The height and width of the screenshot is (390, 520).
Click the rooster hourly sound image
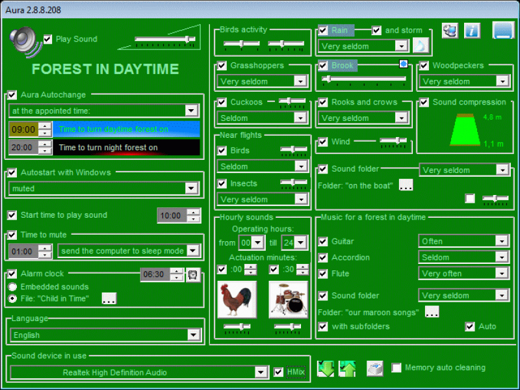coord(237,300)
